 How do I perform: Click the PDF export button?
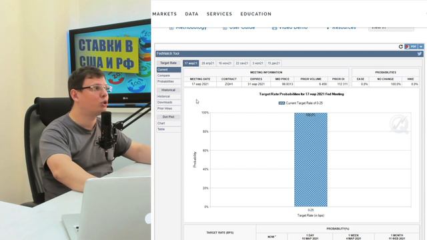[411, 47]
